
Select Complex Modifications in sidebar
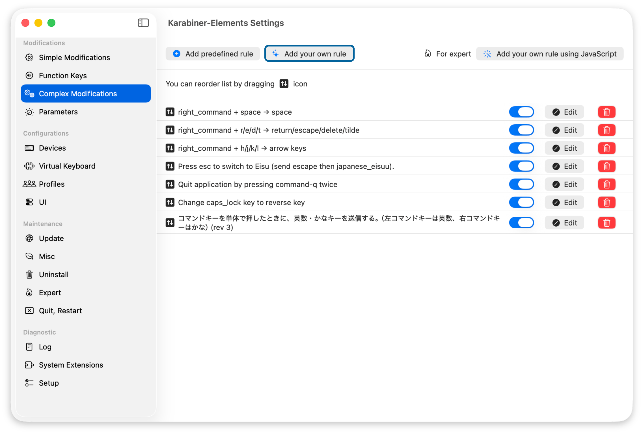[86, 94]
